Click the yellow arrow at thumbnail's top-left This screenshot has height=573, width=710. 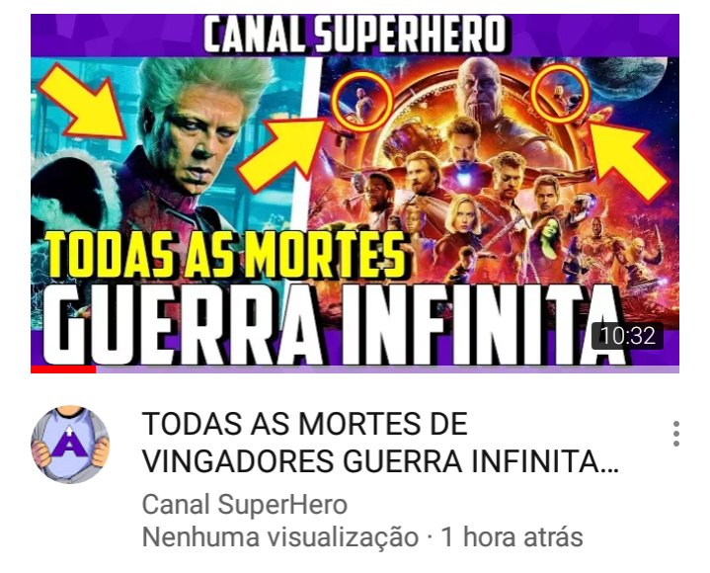point(83,103)
